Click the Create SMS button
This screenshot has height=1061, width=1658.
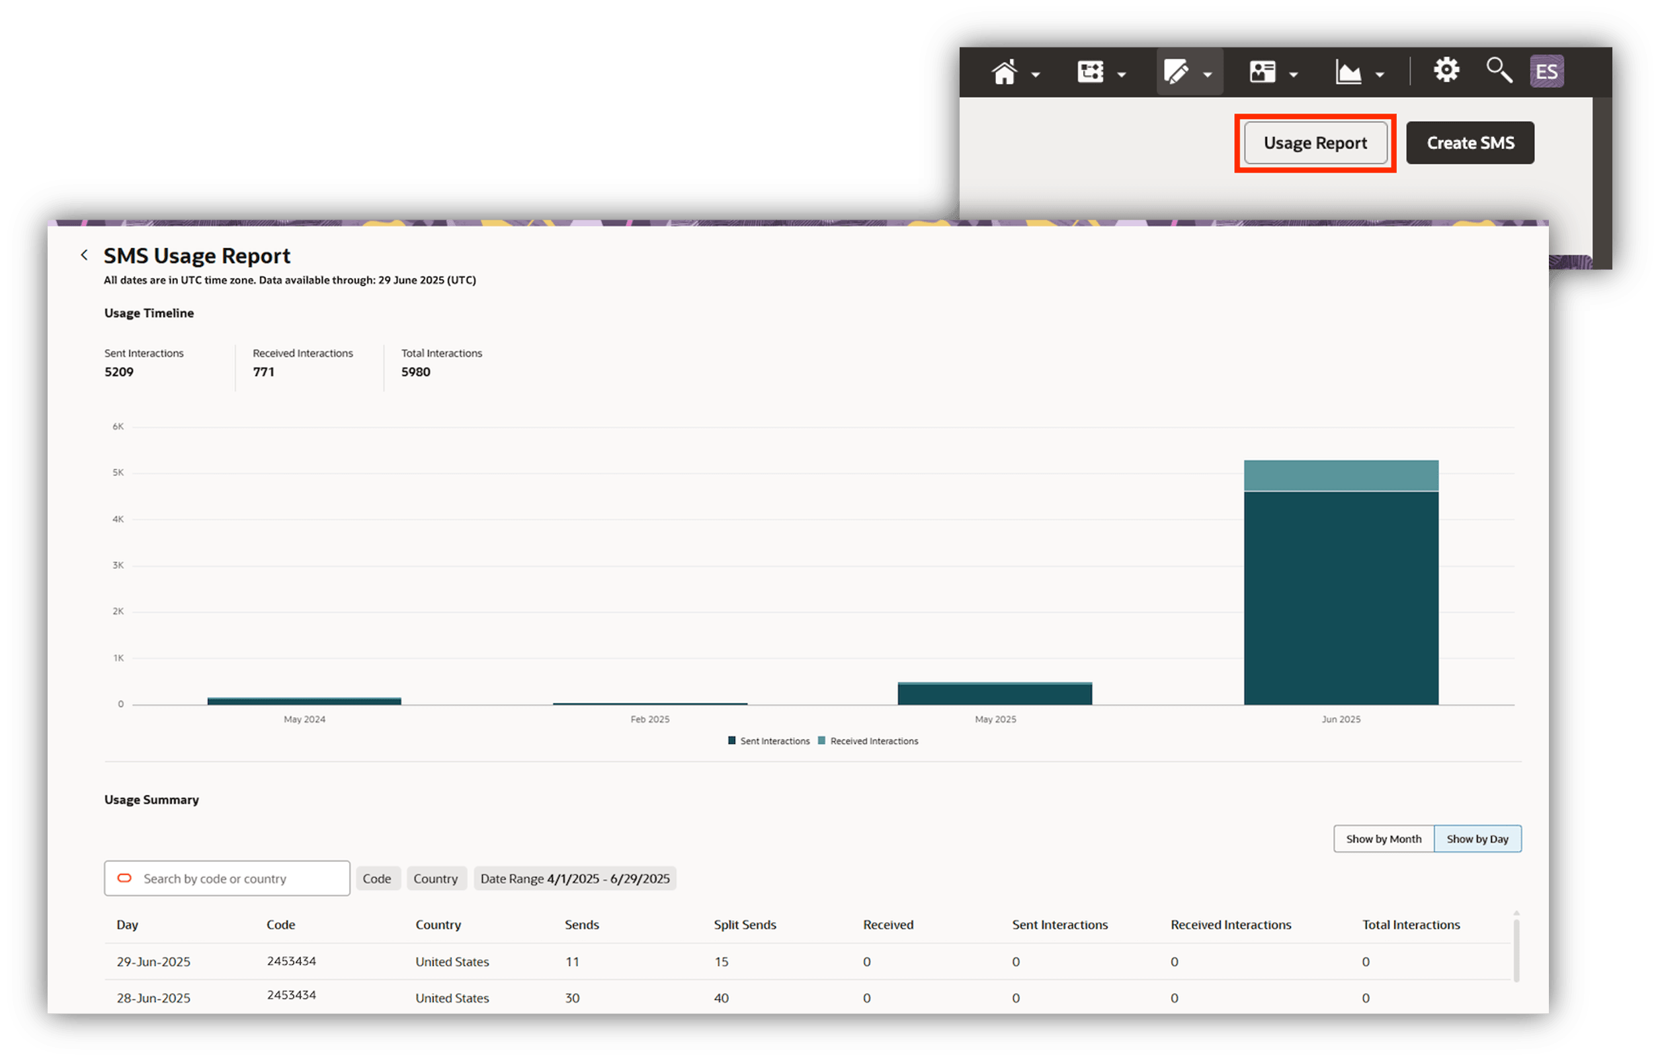1470,143
